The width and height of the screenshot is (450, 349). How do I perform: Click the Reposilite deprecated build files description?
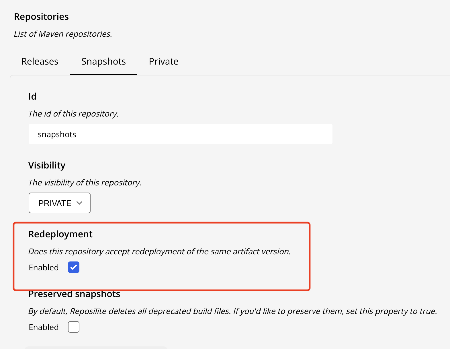(x=232, y=311)
